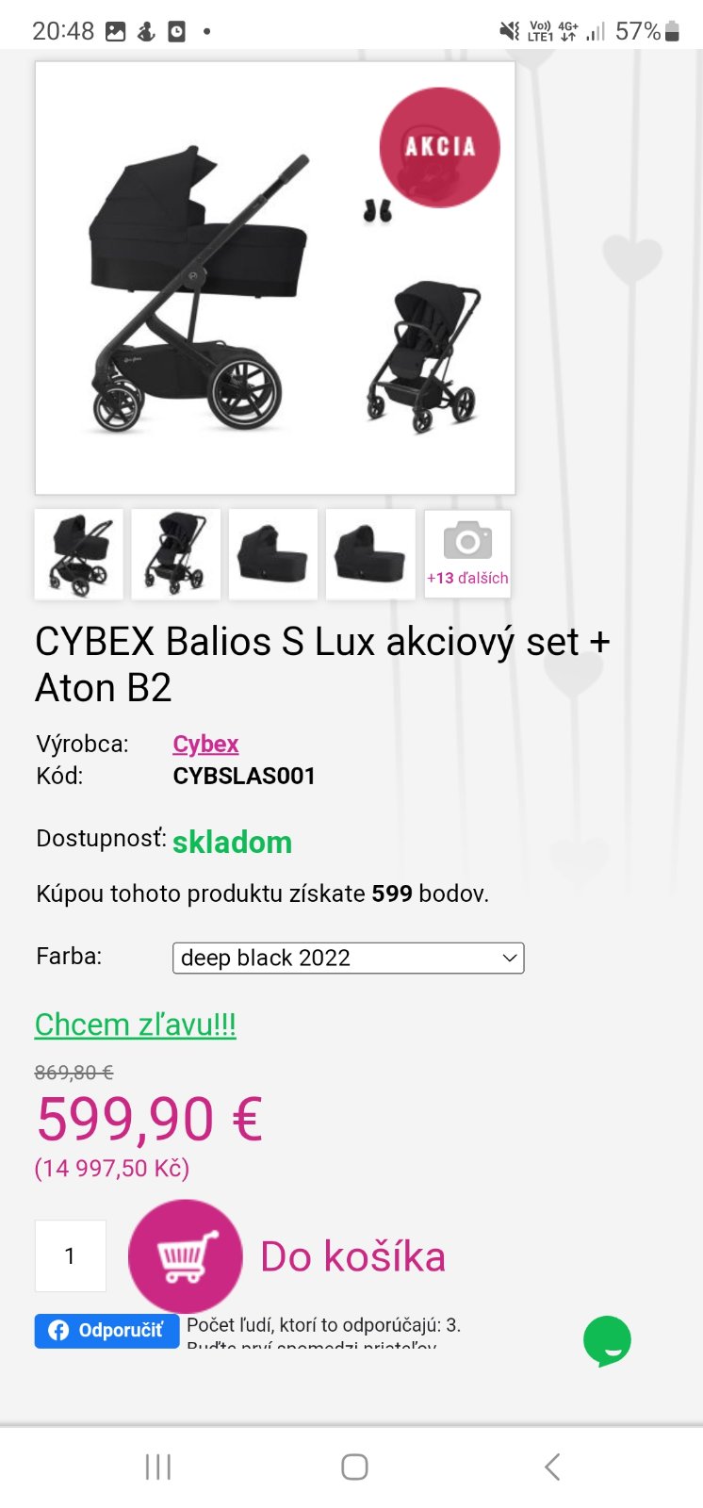Tap the pink shopping cart icon
This screenshot has height=1508, width=703.
coord(186,1256)
